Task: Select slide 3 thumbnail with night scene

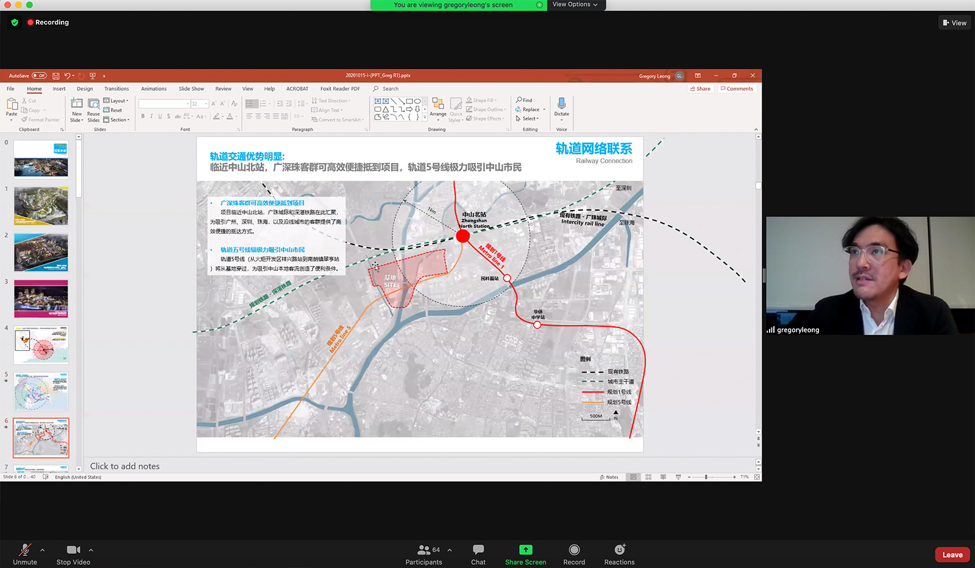Action: (x=41, y=298)
